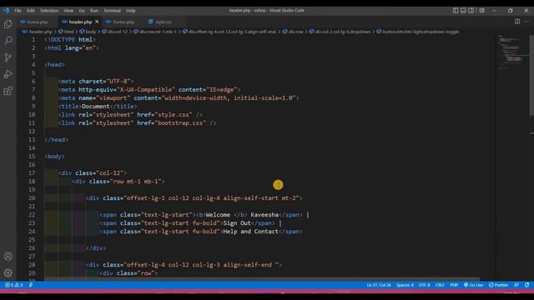Open the Search view in activity bar
The width and height of the screenshot is (534, 300).
[x=8, y=41]
